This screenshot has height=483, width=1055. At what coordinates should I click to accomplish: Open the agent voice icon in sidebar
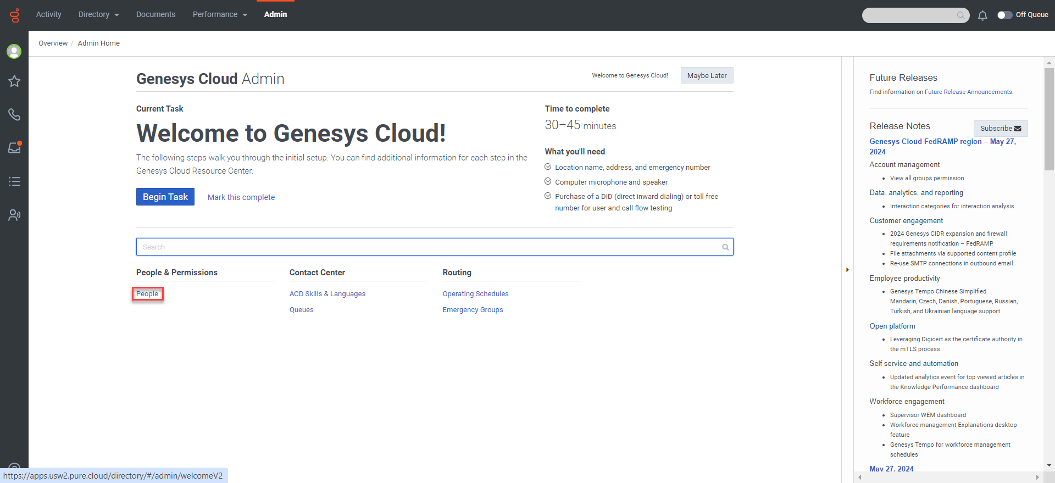tap(14, 215)
